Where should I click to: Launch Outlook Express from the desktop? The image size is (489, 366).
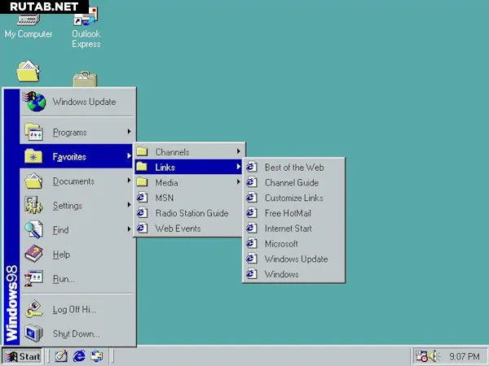[x=86, y=24]
